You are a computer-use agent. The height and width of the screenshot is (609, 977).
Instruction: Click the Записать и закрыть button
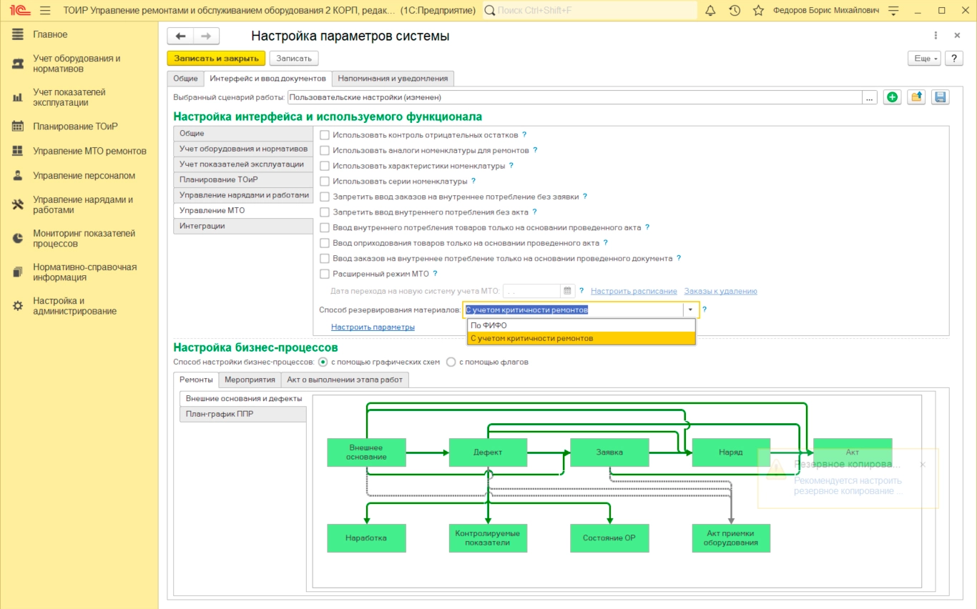click(216, 59)
